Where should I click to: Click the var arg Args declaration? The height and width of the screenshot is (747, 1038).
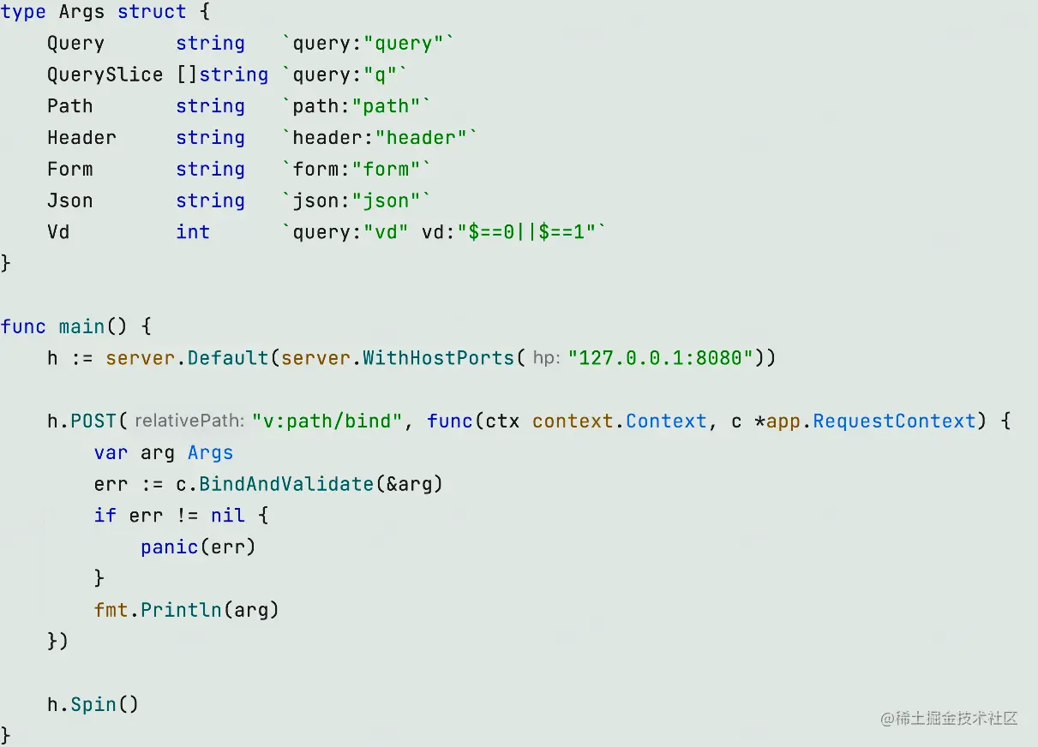pyautogui.click(x=164, y=452)
